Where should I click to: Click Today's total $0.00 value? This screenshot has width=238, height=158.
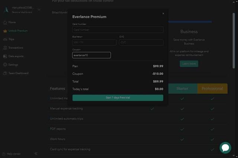click(159, 89)
